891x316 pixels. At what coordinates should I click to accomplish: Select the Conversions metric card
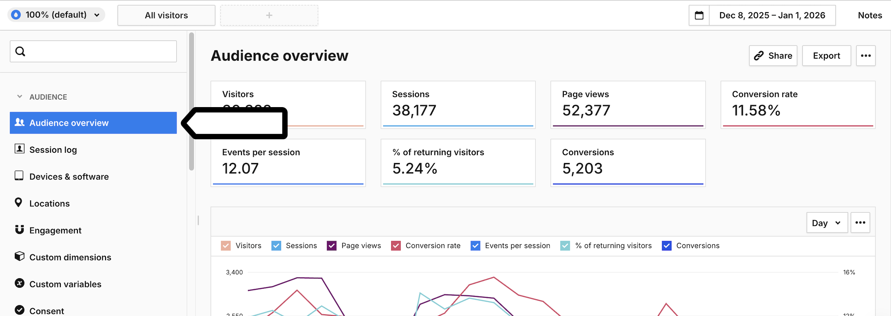click(x=628, y=163)
